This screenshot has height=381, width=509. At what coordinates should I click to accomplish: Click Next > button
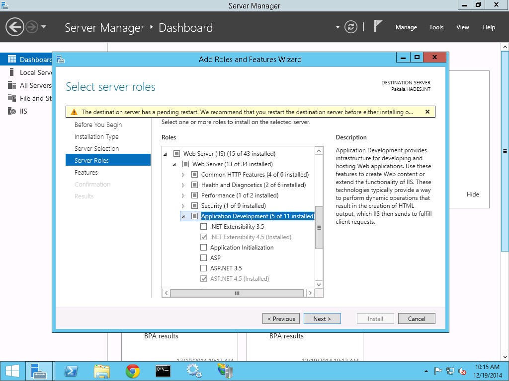pyautogui.click(x=322, y=318)
